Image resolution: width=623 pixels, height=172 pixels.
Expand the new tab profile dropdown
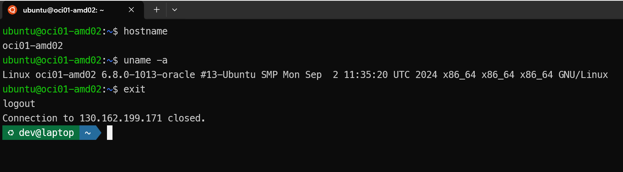[175, 10]
